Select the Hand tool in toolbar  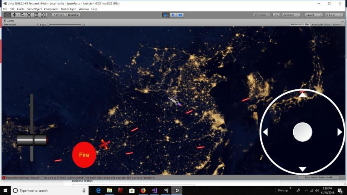7,15
